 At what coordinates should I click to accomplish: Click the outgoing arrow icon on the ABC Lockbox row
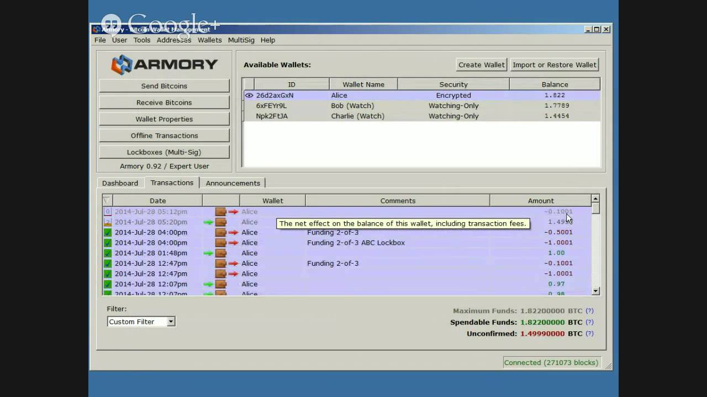[226, 243]
